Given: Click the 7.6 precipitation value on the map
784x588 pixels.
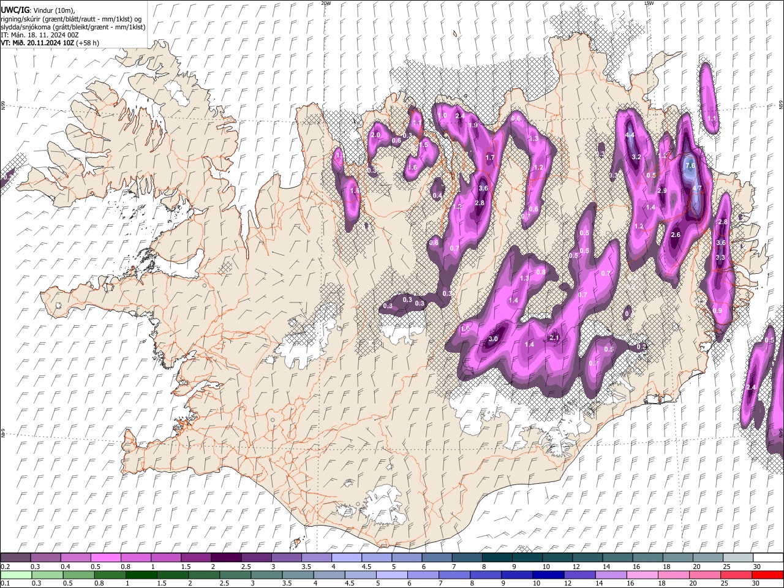Looking at the screenshot, I should 690,165.
